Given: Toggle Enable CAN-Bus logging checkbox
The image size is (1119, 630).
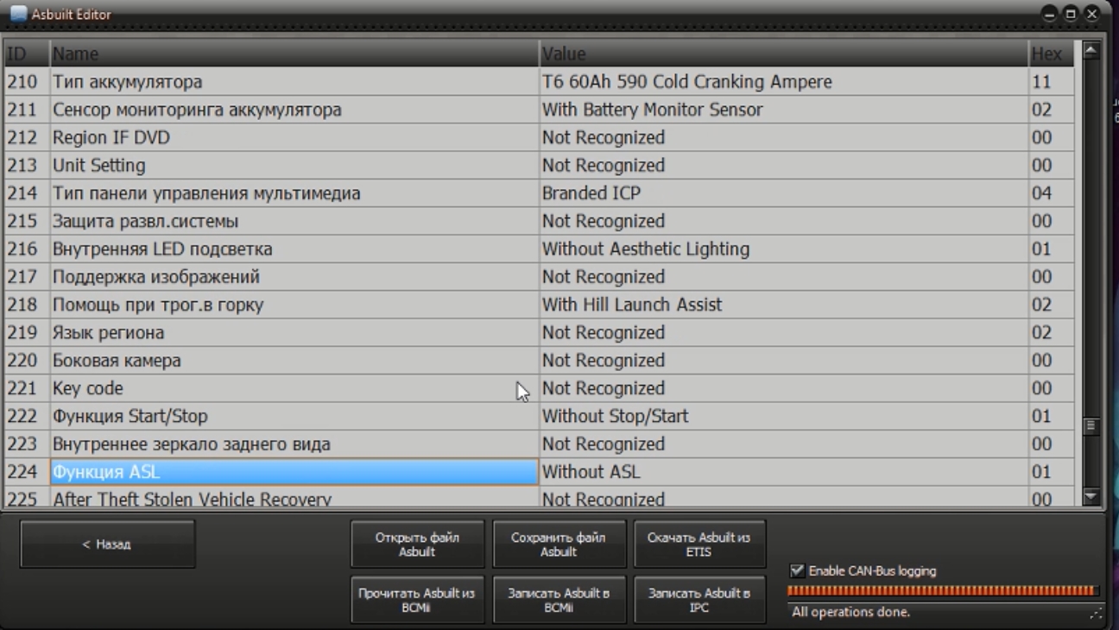Looking at the screenshot, I should pos(797,570).
